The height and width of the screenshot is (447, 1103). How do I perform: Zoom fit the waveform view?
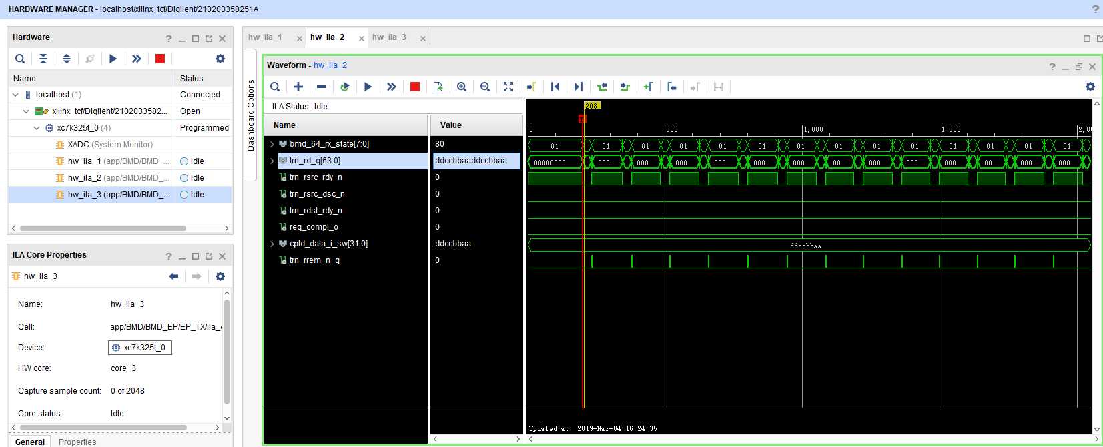[x=508, y=87]
